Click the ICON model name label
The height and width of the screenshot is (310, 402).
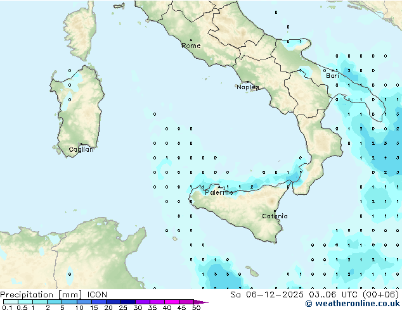[x=97, y=295]
